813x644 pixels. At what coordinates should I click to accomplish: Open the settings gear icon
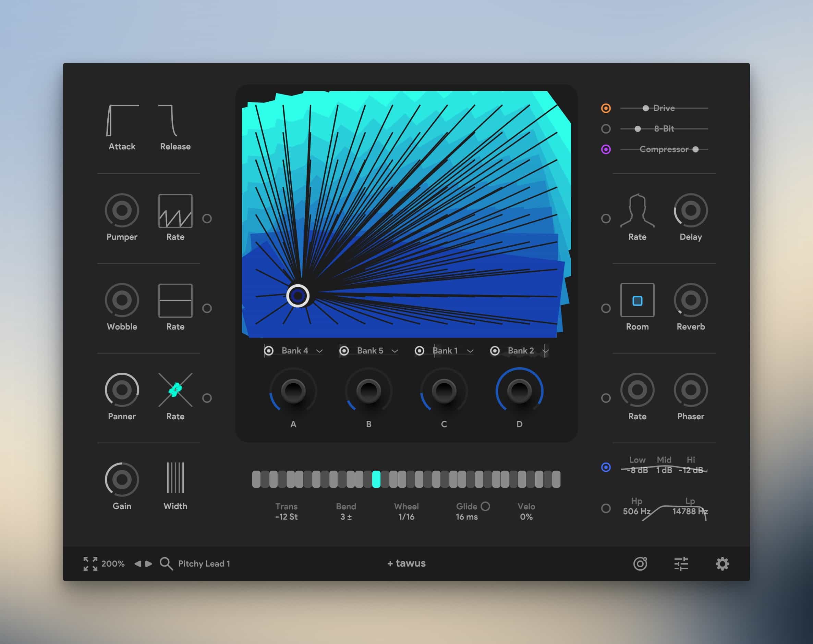722,564
